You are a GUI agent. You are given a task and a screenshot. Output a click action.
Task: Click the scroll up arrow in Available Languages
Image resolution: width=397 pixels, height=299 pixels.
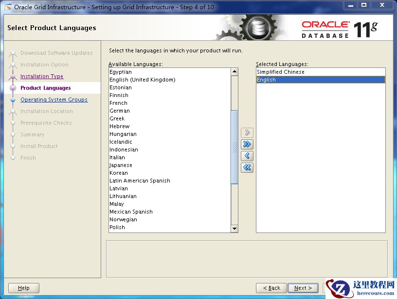[235, 72]
